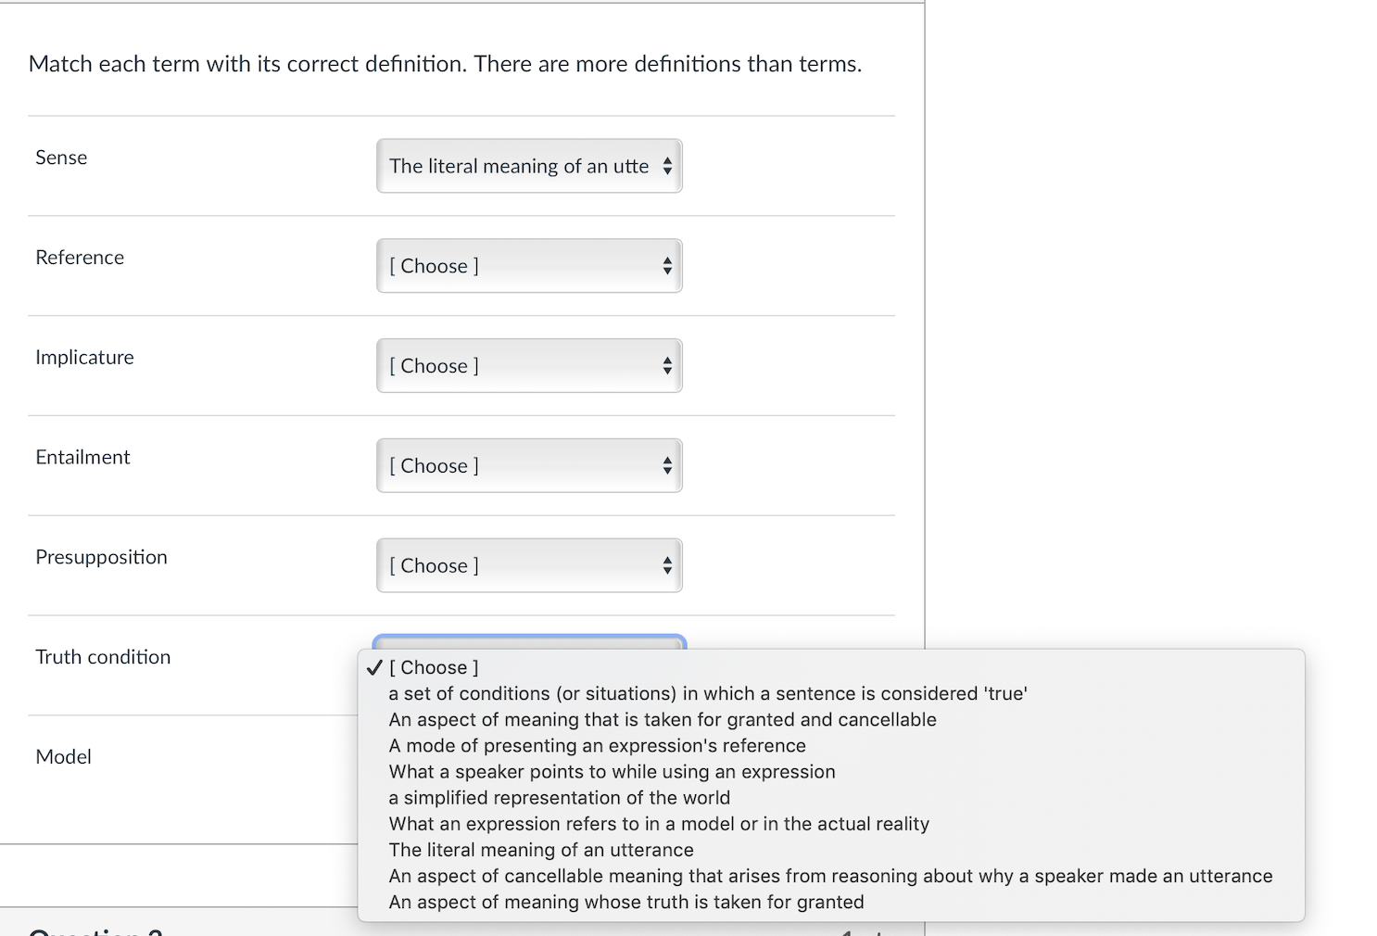The width and height of the screenshot is (1377, 936).
Task: Select the currently checked [ Choose ] entry
Action: [433, 666]
